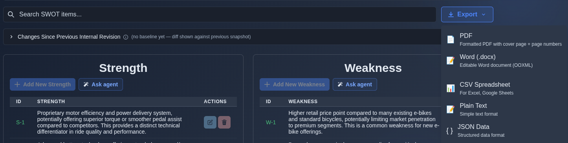
Task: Delete strength S-1 with trash icon
Action: (x=224, y=122)
